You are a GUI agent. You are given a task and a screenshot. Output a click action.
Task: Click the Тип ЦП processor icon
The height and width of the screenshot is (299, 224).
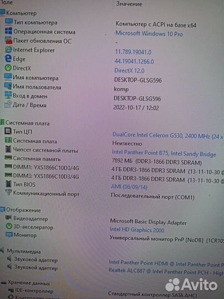tap(8, 131)
